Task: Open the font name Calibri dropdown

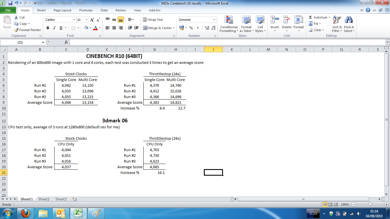Action: coord(74,20)
